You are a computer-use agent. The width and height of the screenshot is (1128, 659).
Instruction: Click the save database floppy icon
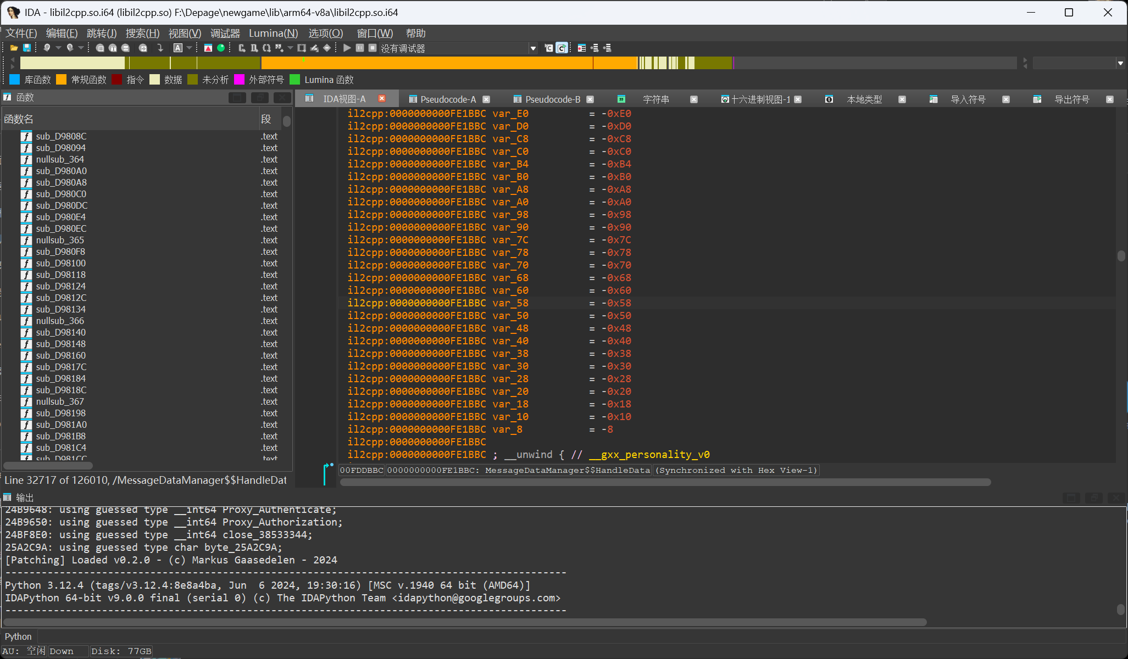pos(26,48)
